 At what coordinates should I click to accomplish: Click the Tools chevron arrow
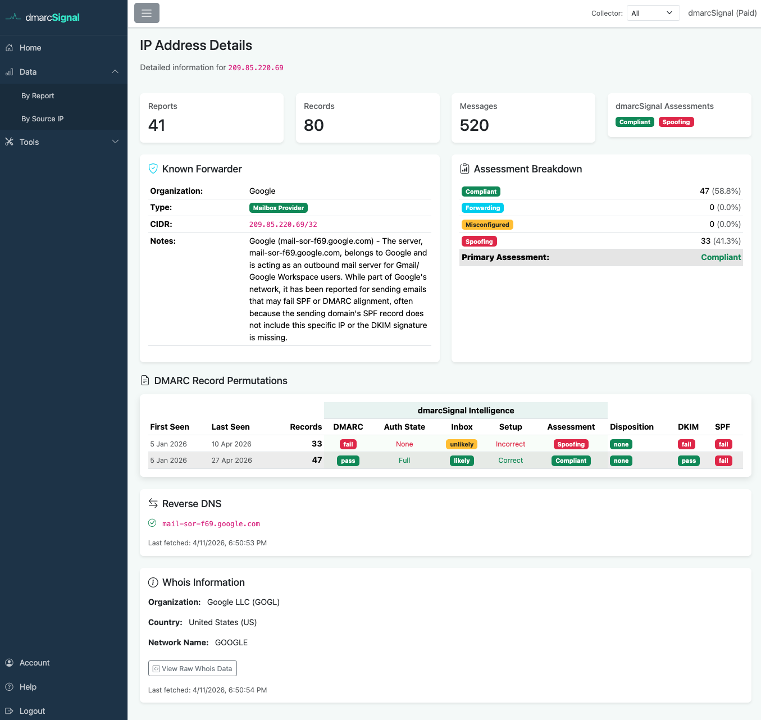[x=115, y=142]
